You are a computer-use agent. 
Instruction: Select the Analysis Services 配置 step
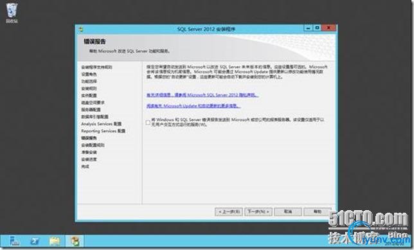(102, 124)
